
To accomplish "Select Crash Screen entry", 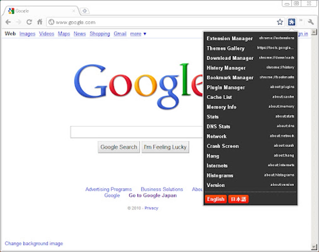I will coord(251,146).
